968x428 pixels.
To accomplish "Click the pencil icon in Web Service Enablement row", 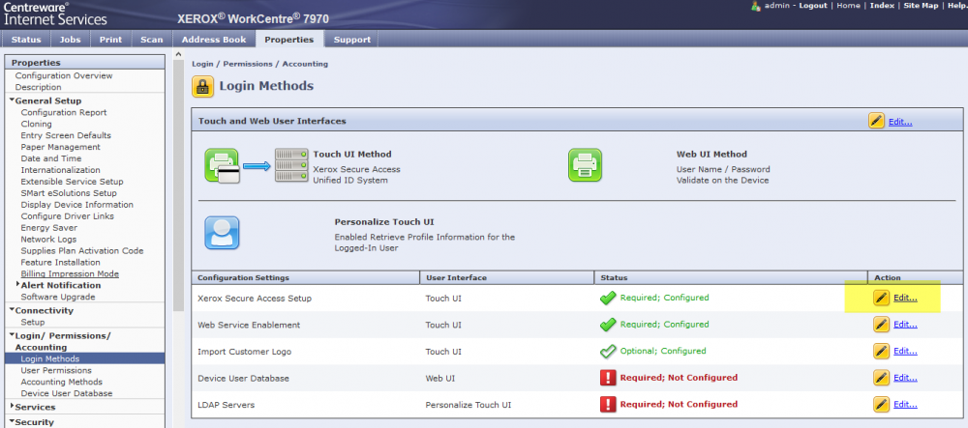I will coord(881,325).
